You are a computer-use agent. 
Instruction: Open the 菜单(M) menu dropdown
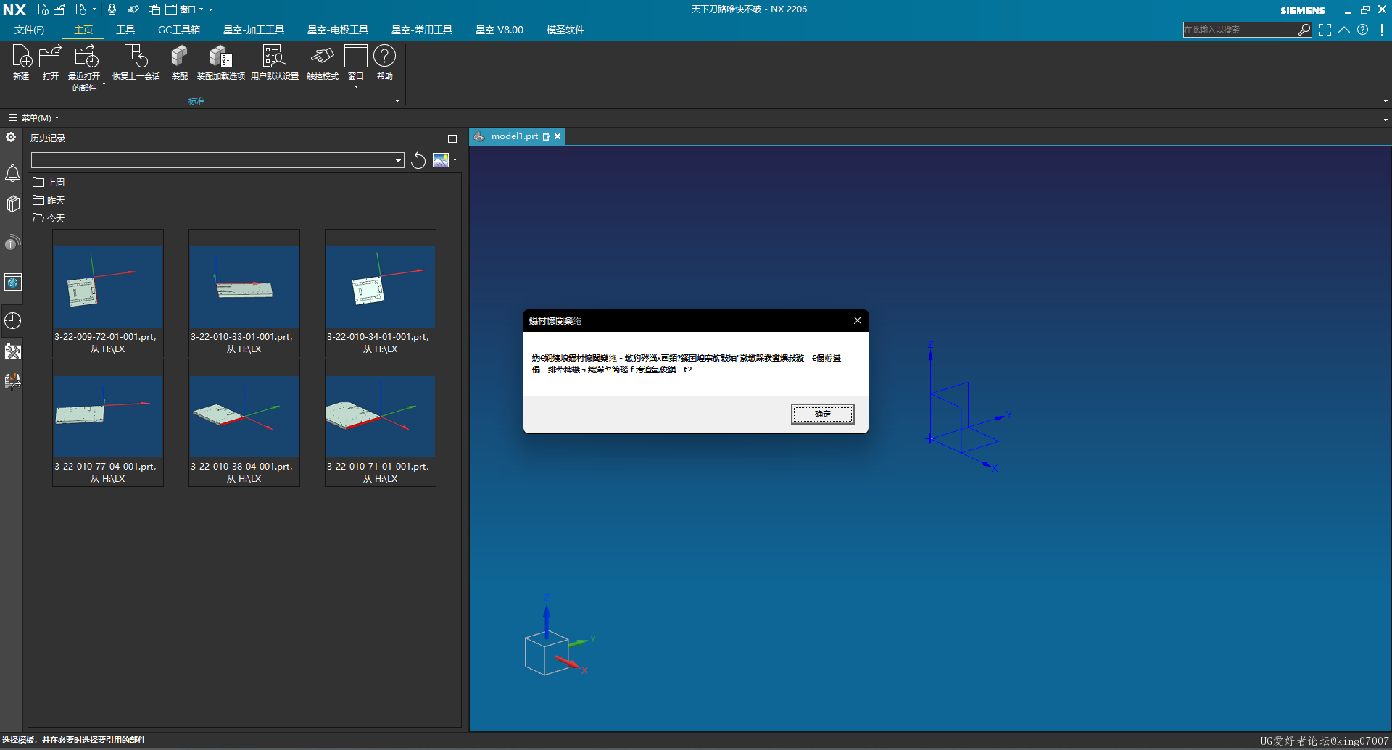[34, 118]
